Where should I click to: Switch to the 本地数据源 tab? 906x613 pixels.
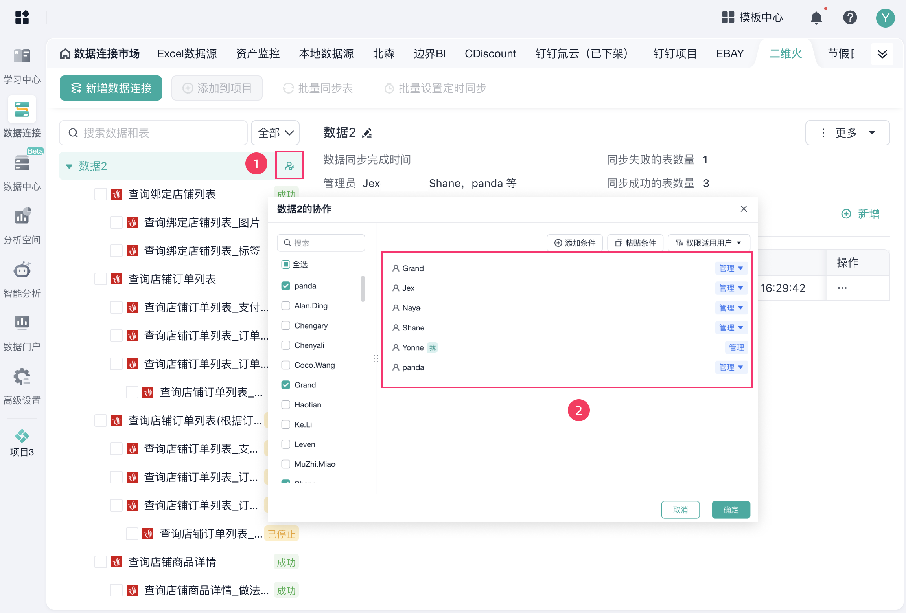pos(326,53)
